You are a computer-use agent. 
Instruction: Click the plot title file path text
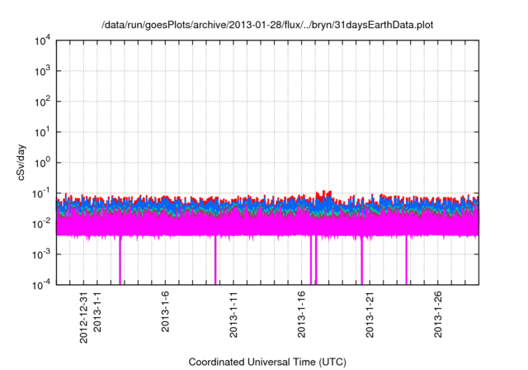[x=267, y=25]
